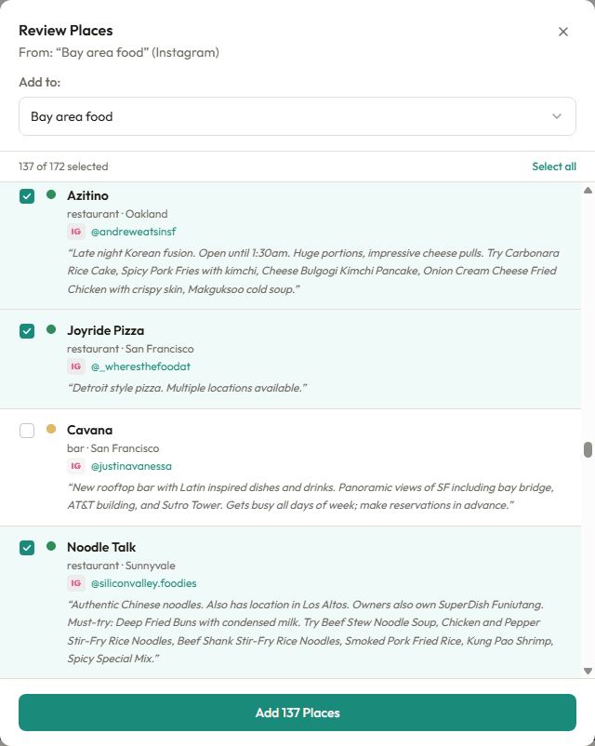Click the chevron on the Add to selector
Viewport: 595px width, 746px height.
click(x=556, y=115)
